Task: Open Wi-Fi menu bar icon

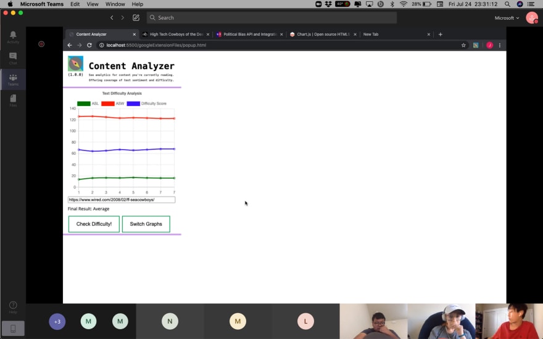Action: [404, 4]
